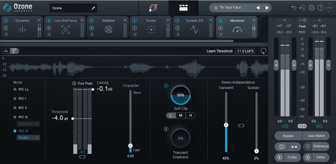Click the Character slider handle
This screenshot has height=164, width=336.
tap(130, 146)
